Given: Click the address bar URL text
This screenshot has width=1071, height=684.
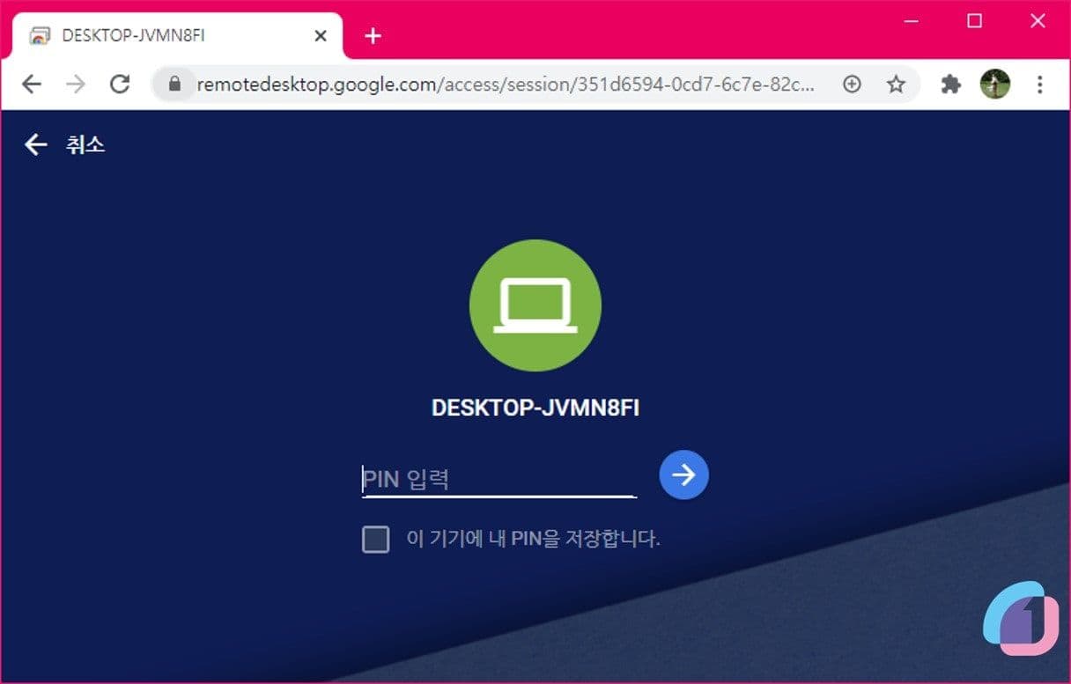Looking at the screenshot, I should coord(506,84).
